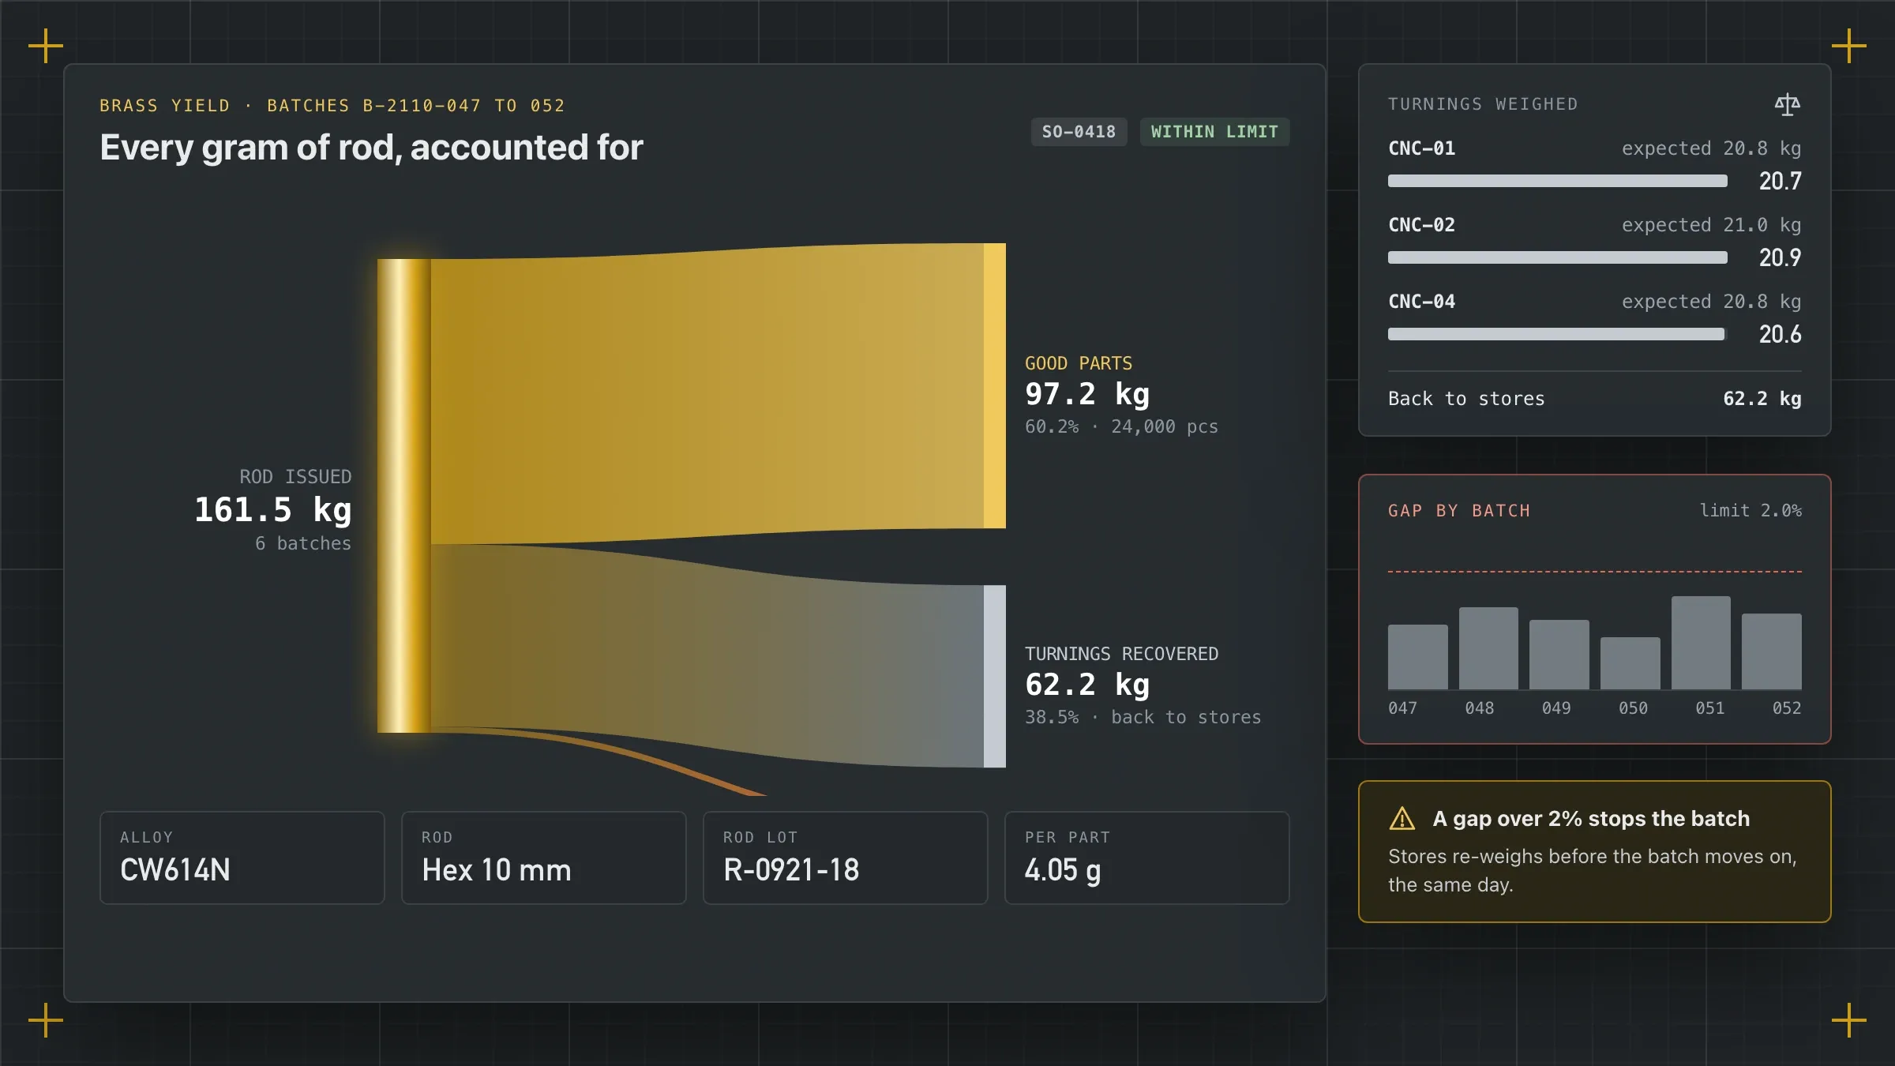Image resolution: width=1895 pixels, height=1066 pixels.
Task: Click the '60.2% · 24,000 pcs' line
Action: coord(1121,427)
